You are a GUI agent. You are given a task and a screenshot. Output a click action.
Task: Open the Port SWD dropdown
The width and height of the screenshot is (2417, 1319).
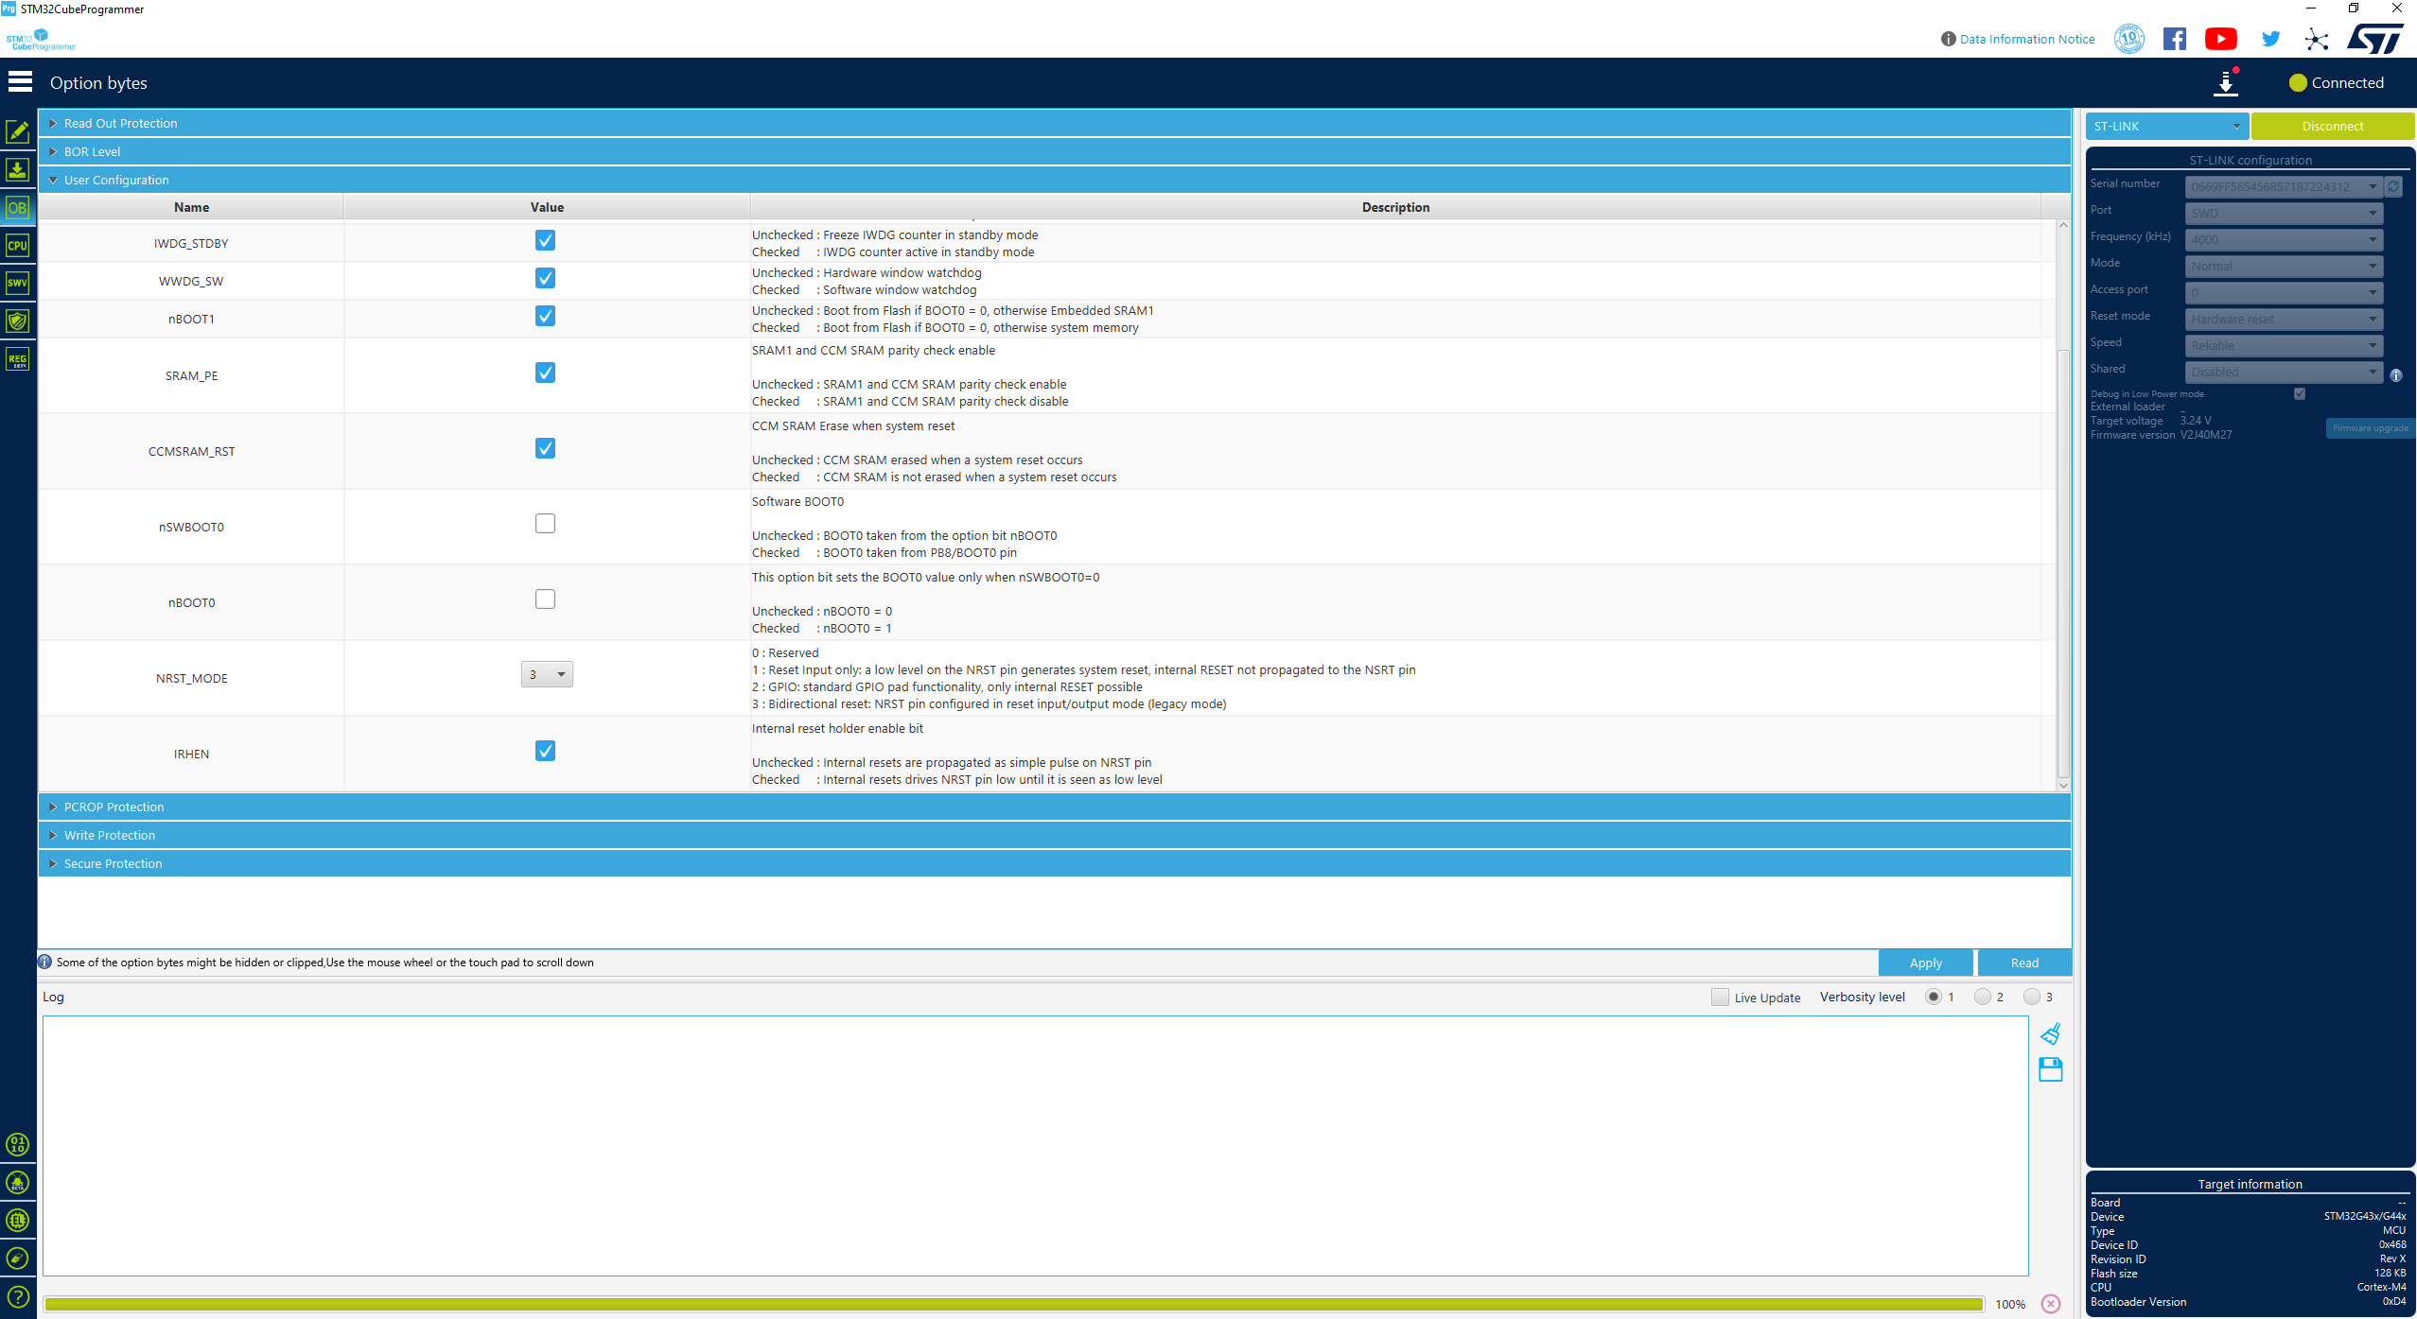pyautogui.click(x=2283, y=213)
